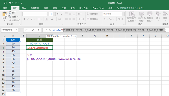The height and width of the screenshot is (96, 169).
Task: Click Merge & Center (跨欄置中)
Action: [92, 19]
